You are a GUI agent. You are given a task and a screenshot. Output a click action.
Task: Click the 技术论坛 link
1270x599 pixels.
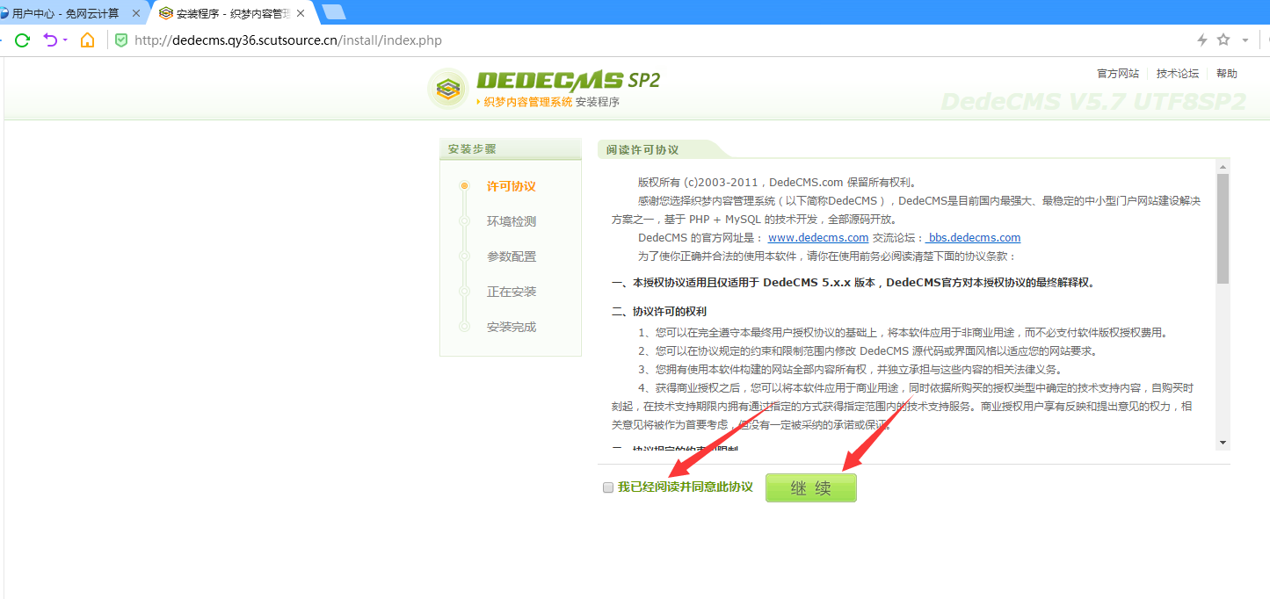tap(1177, 73)
